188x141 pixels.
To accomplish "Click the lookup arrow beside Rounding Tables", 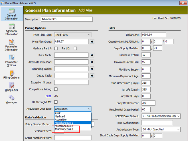I will (92, 69).
